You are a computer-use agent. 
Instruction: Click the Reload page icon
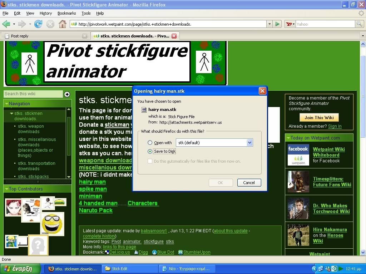[x=38, y=24]
